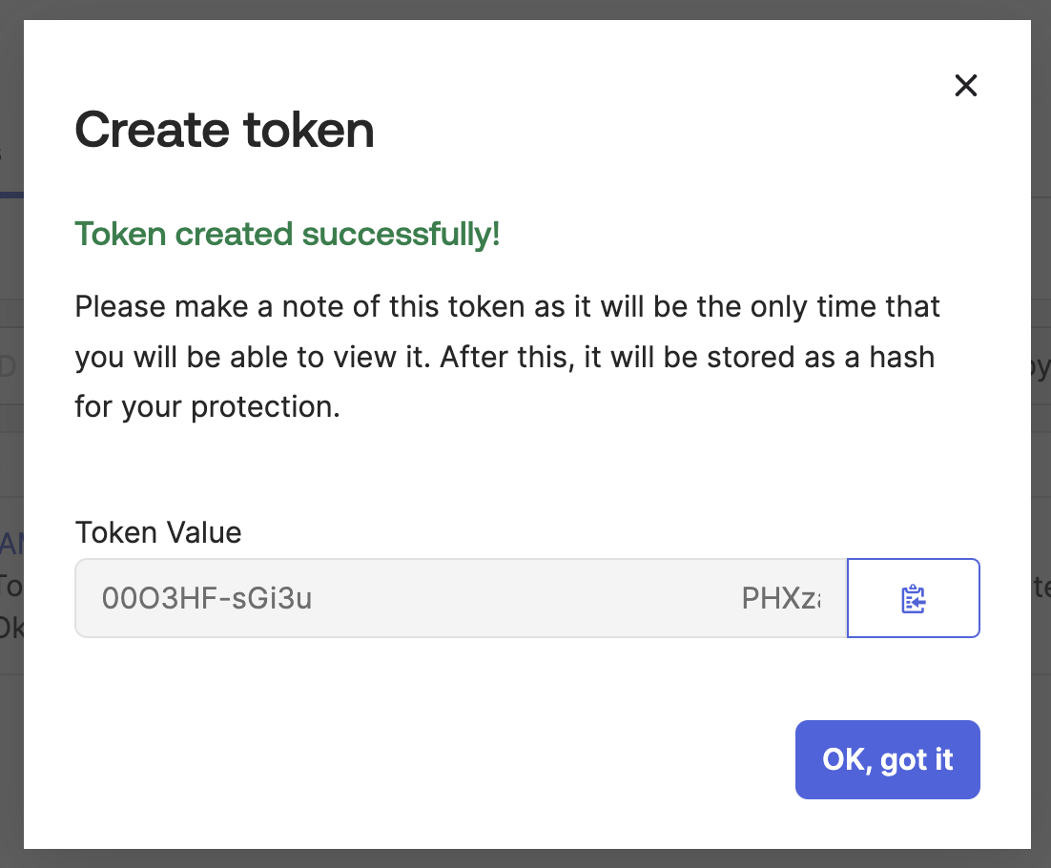Select the token text starting with 00O3HF
The width and height of the screenshot is (1051, 868).
tap(207, 598)
